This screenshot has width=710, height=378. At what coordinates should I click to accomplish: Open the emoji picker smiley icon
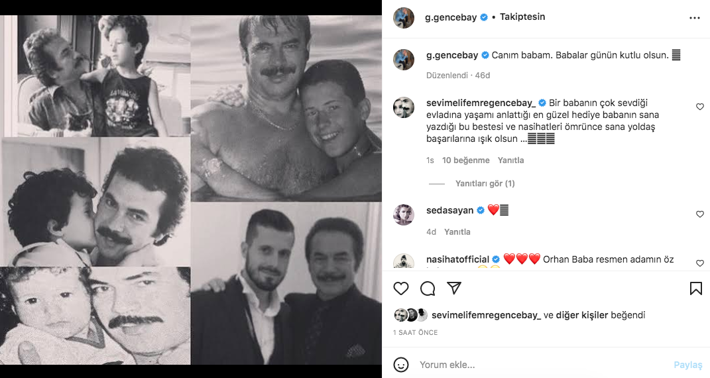(401, 365)
